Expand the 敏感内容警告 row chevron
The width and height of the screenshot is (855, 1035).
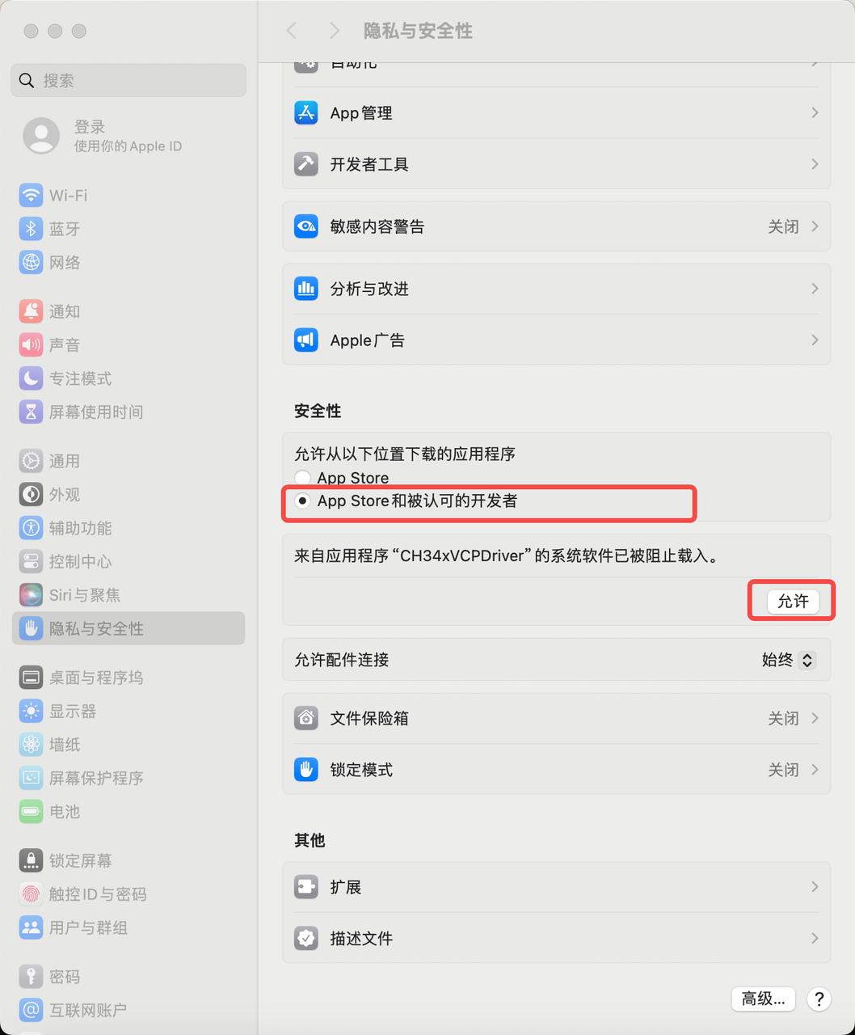[815, 226]
